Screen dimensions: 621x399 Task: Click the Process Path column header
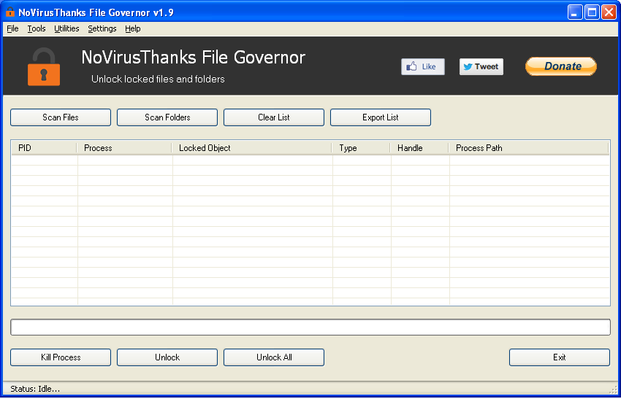pyautogui.click(x=528, y=148)
